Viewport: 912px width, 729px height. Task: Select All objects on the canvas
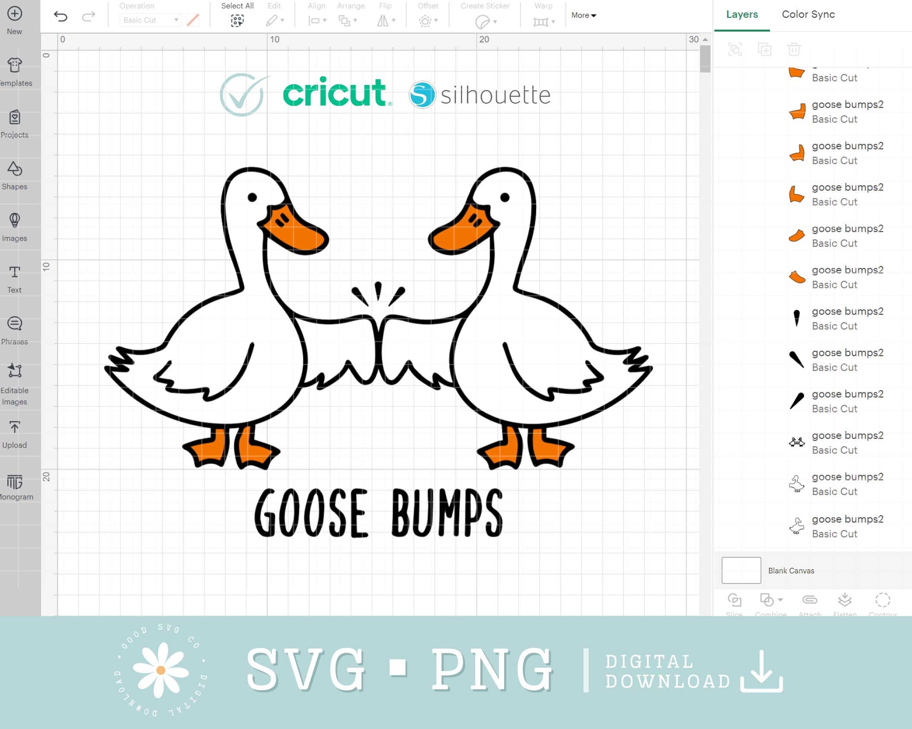point(237,19)
